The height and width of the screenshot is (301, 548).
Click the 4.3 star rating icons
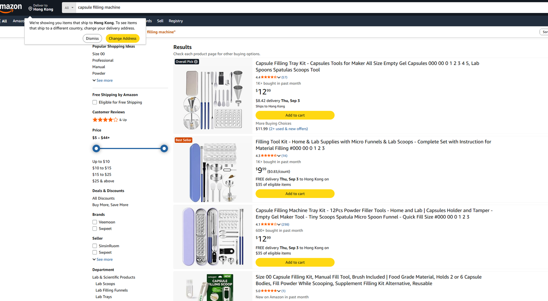(269, 156)
